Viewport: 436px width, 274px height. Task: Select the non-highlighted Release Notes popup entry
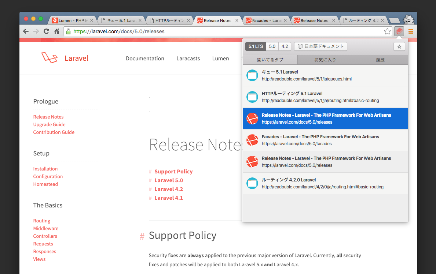pos(325,162)
